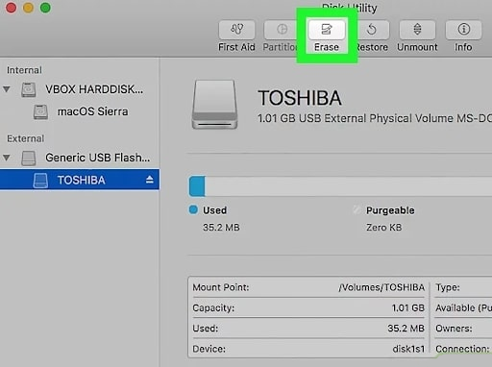Click the Mount Point label
Image resolution: width=492 pixels, height=367 pixels.
pyautogui.click(x=221, y=287)
